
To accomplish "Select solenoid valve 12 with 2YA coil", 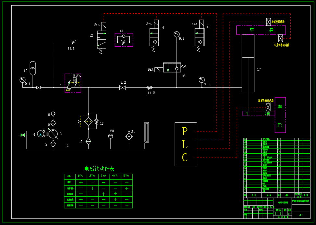I will click(x=101, y=38).
